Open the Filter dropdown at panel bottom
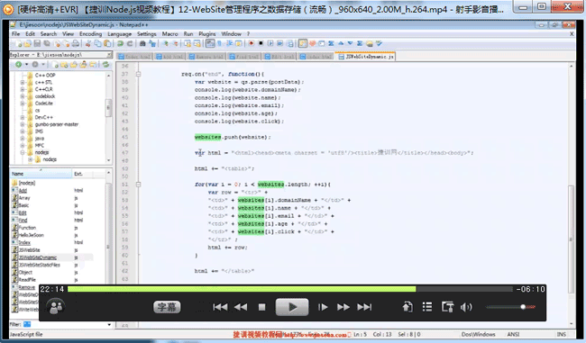Screen dimensions: 586x343 [x=109, y=324]
